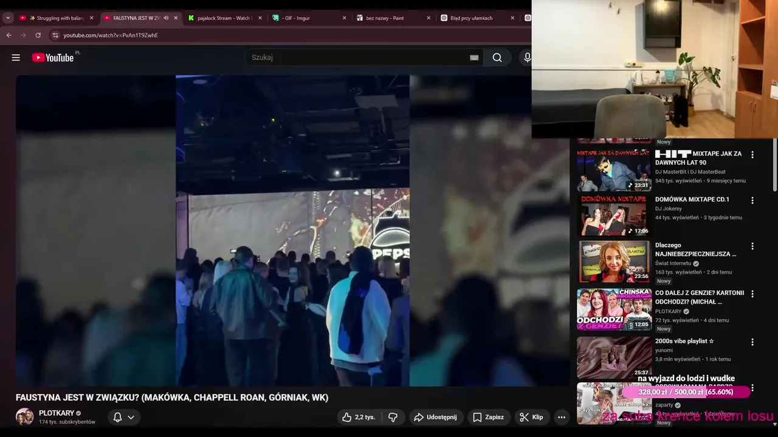Open options menu for DOMÓWKA MIXTAPE CD.1
Image resolution: width=778 pixels, height=437 pixels.
click(752, 200)
